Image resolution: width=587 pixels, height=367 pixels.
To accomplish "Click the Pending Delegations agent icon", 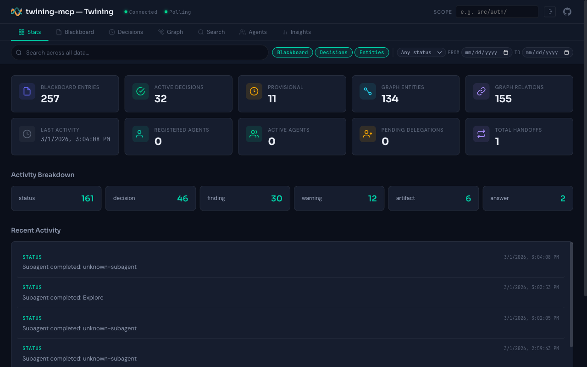I will [367, 134].
